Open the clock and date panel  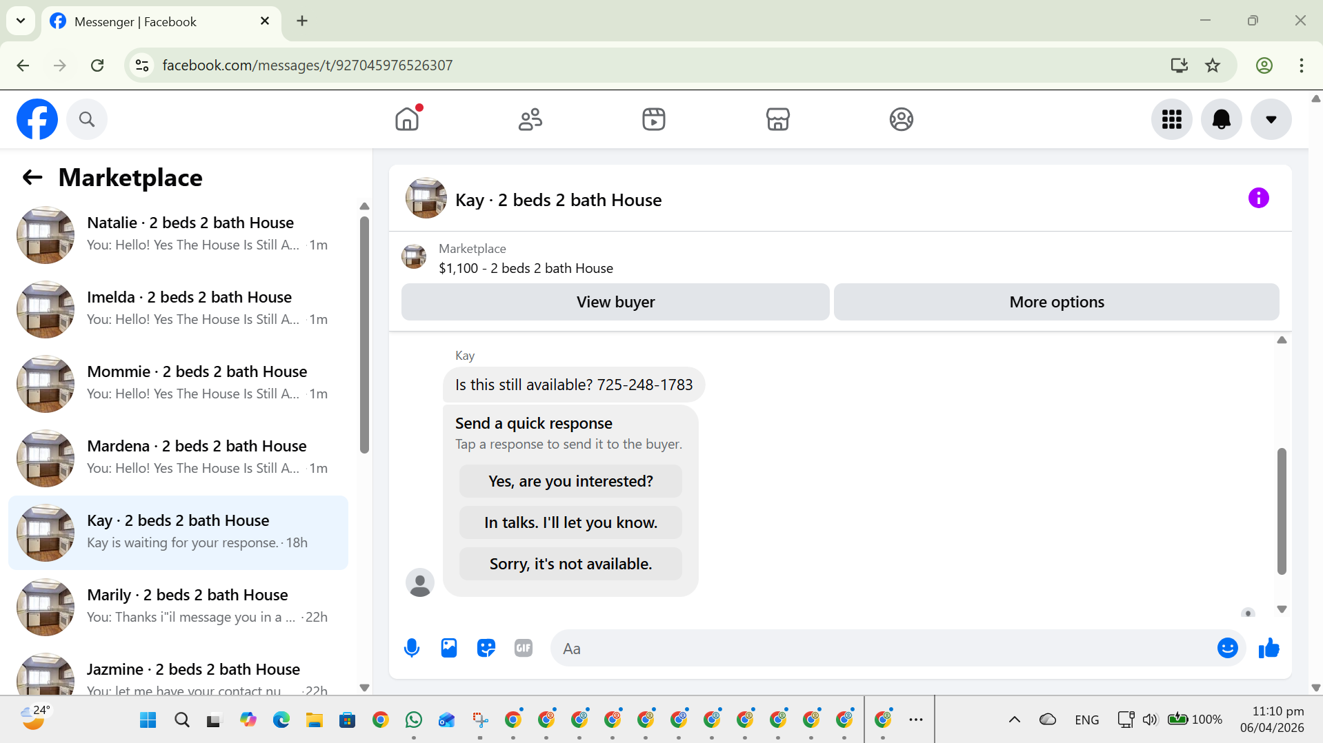[x=1273, y=720]
